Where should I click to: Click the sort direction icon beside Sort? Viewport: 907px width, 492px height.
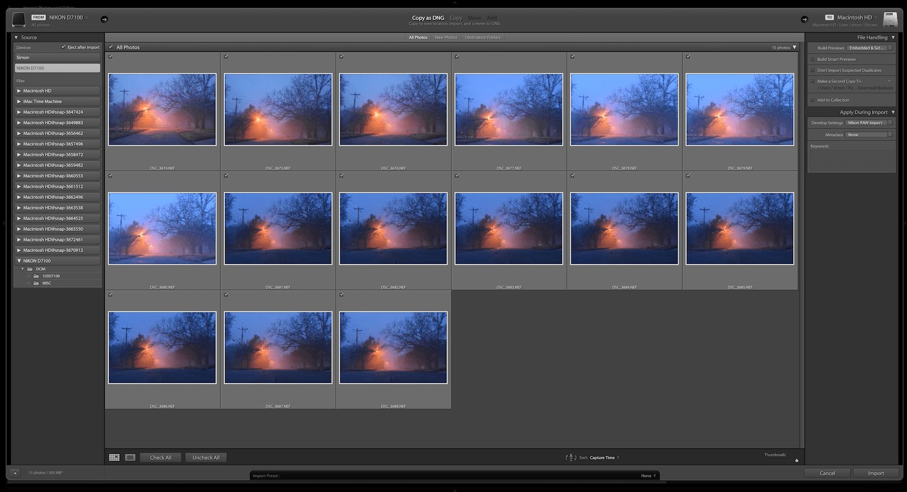pos(570,458)
